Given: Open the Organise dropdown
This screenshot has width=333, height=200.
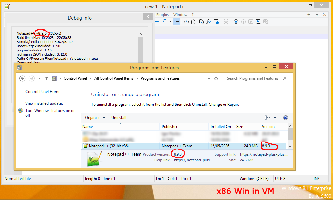Looking at the screenshot, I should pos(95,118).
